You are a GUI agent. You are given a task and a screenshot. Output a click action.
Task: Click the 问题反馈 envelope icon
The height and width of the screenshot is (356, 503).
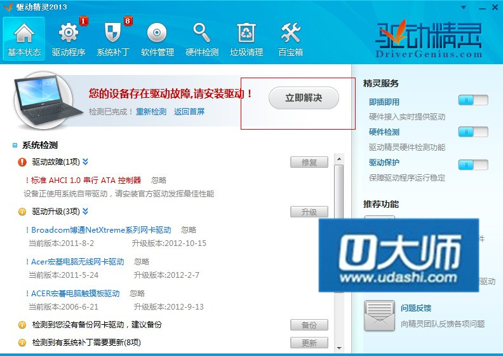point(379,316)
